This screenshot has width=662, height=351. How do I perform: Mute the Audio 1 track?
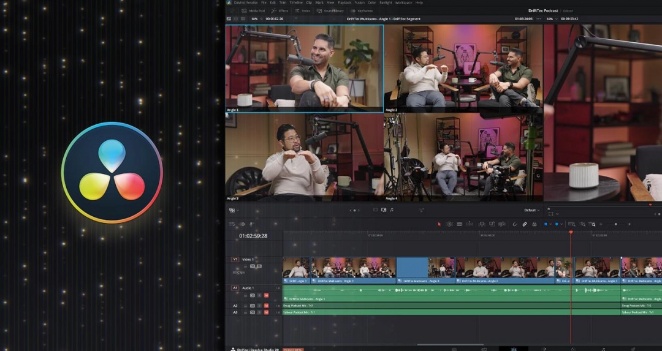pyautogui.click(x=266, y=295)
